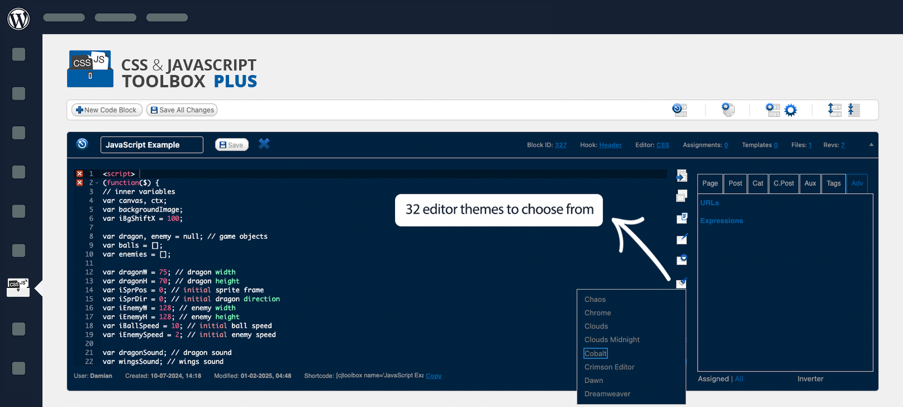Click the revert-all-blocks icon in the top toolbar
903x407 pixels.
point(680,110)
